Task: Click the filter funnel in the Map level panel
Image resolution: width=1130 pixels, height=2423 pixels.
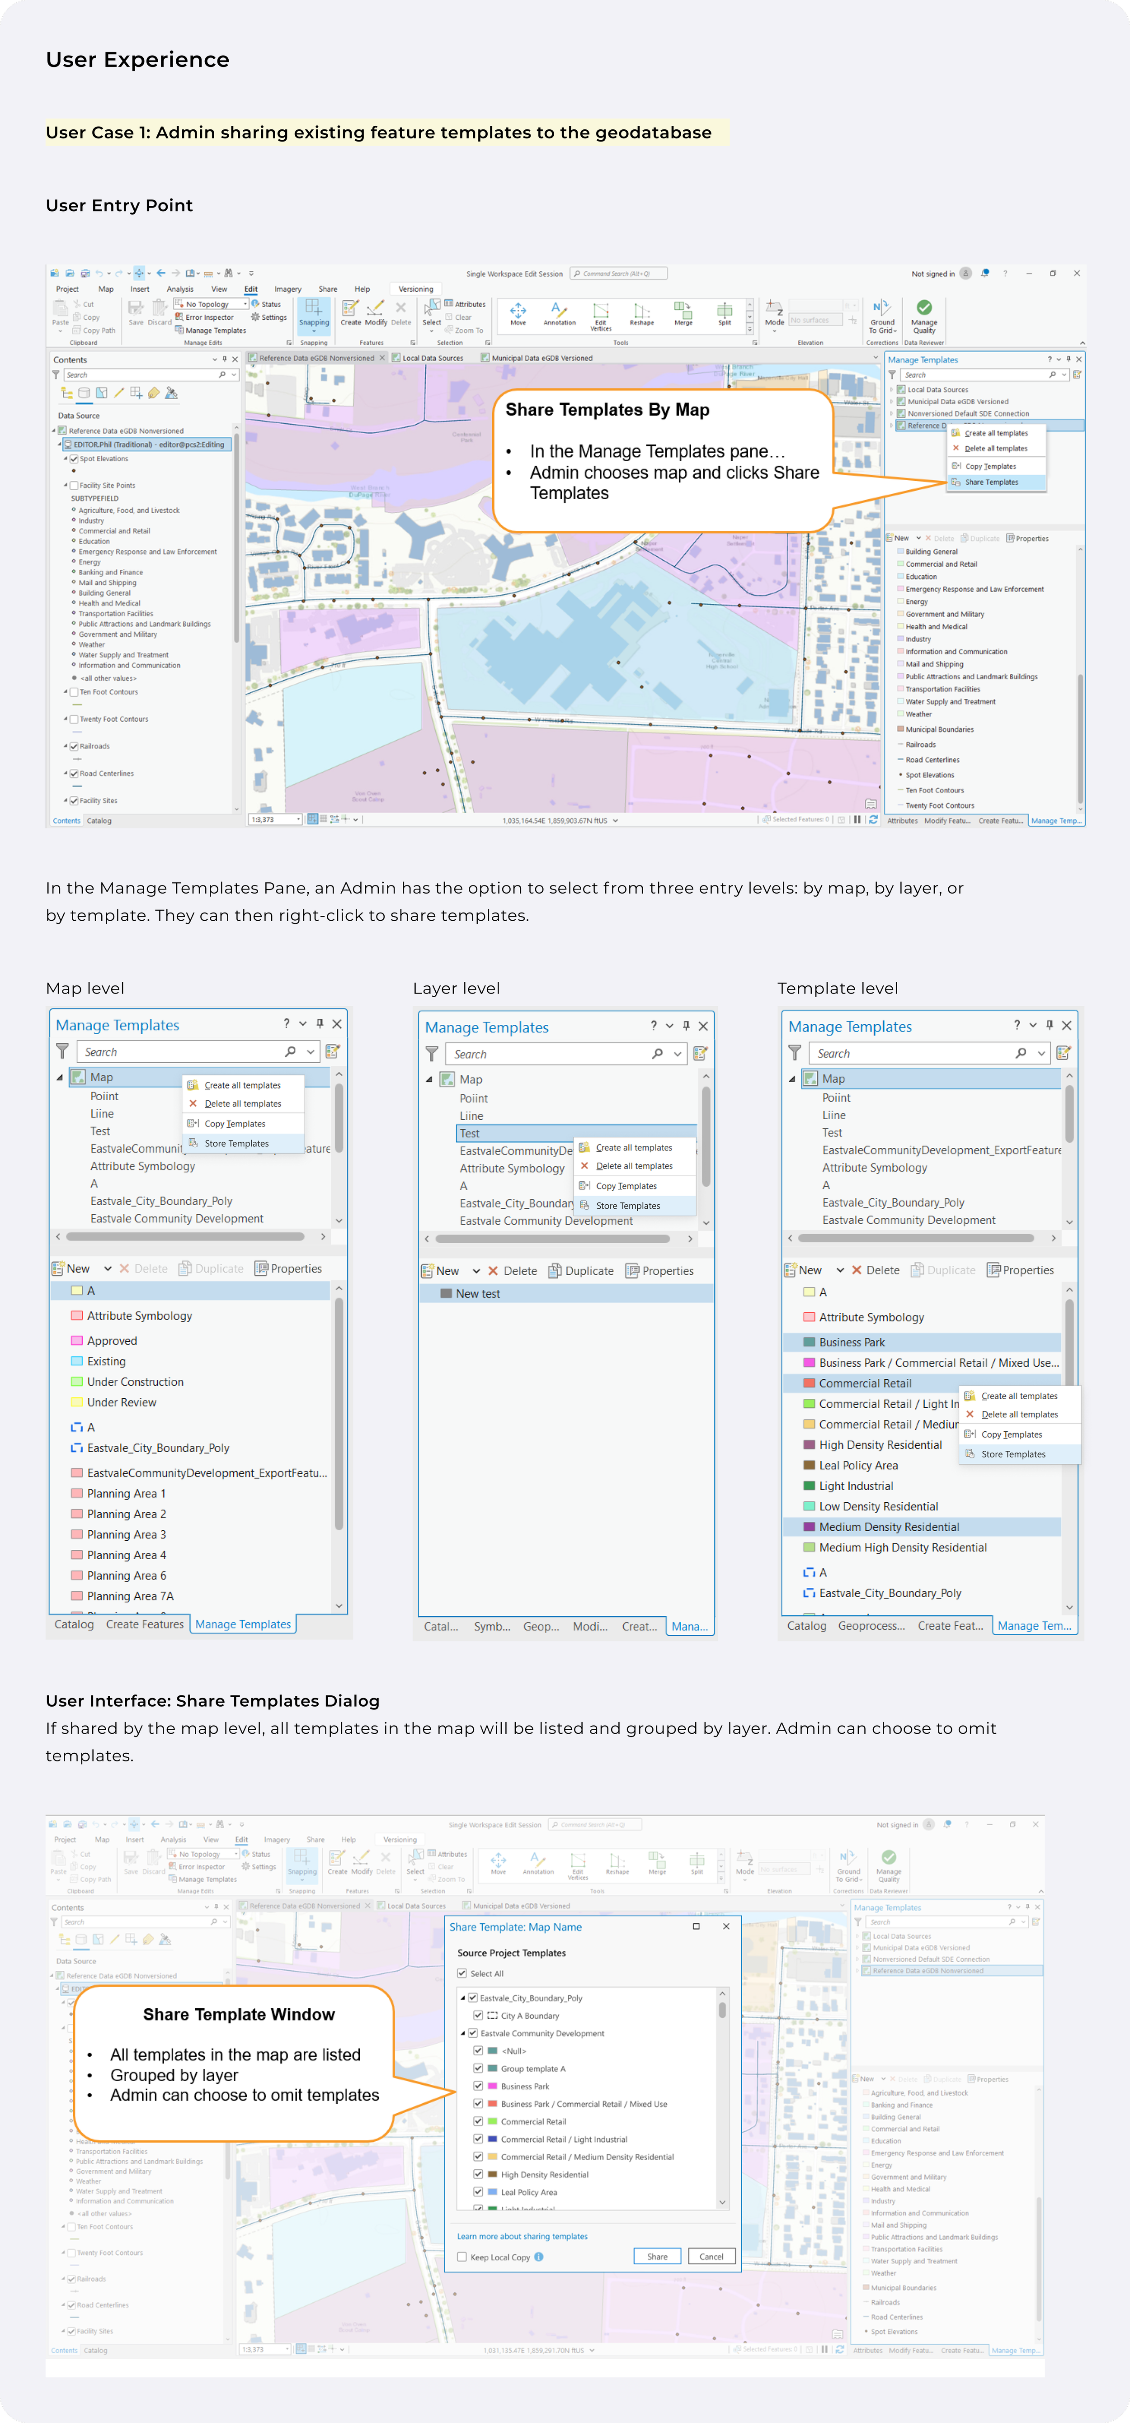Action: 62,1051
